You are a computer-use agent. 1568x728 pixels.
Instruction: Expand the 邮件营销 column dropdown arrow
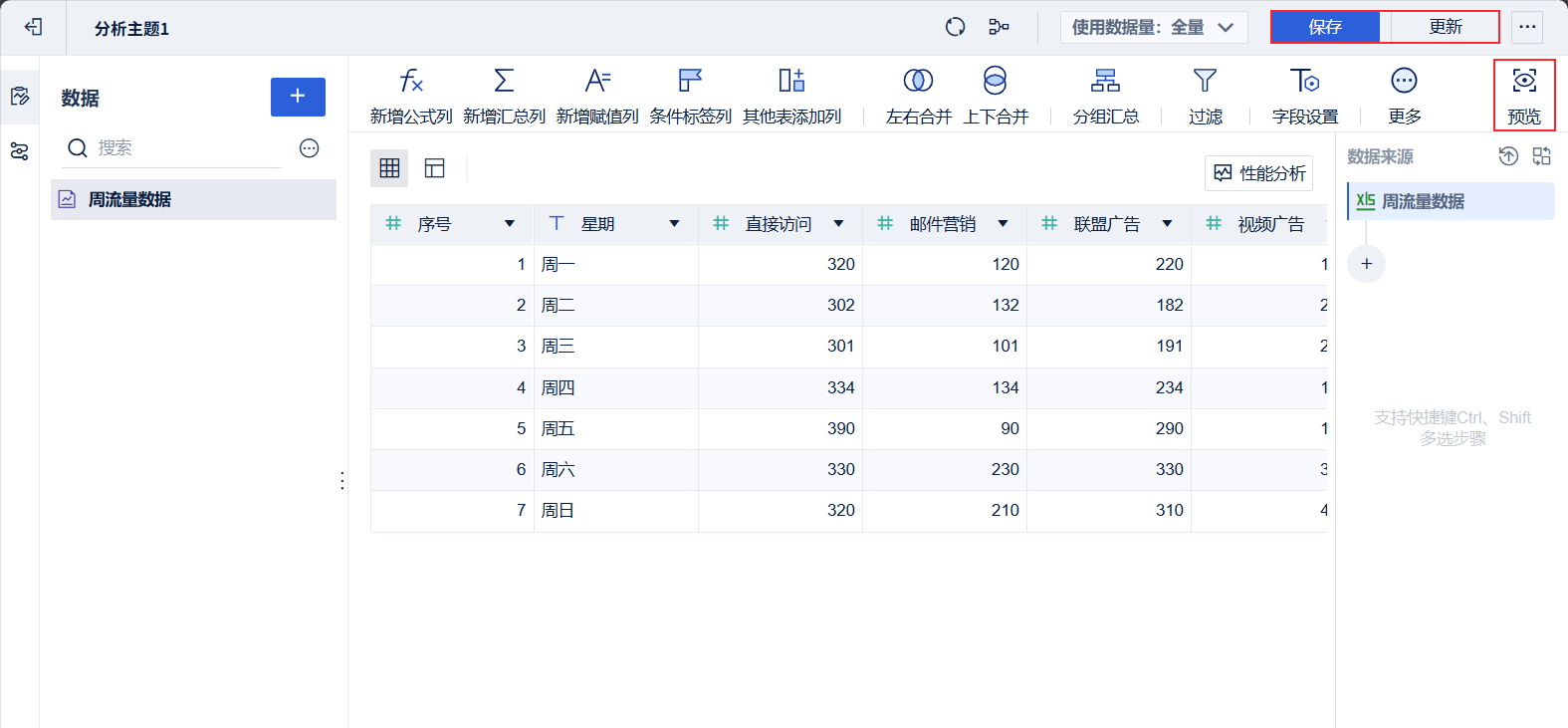coord(1003,224)
